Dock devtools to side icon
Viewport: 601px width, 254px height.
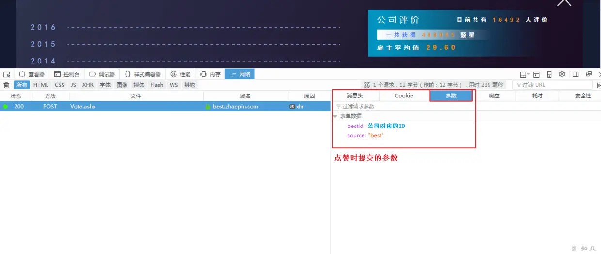coord(576,74)
